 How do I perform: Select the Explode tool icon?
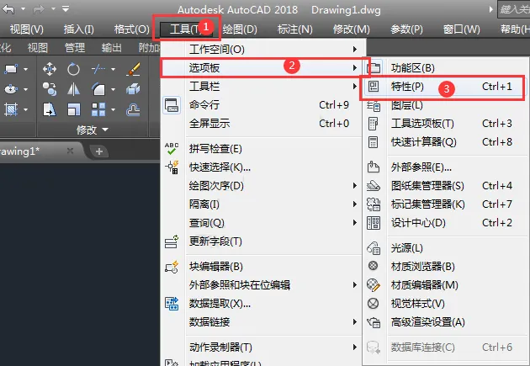pos(133,89)
